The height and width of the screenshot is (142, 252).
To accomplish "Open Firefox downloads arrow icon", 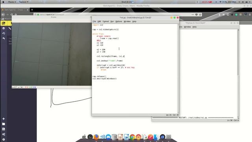I will 220,15.
